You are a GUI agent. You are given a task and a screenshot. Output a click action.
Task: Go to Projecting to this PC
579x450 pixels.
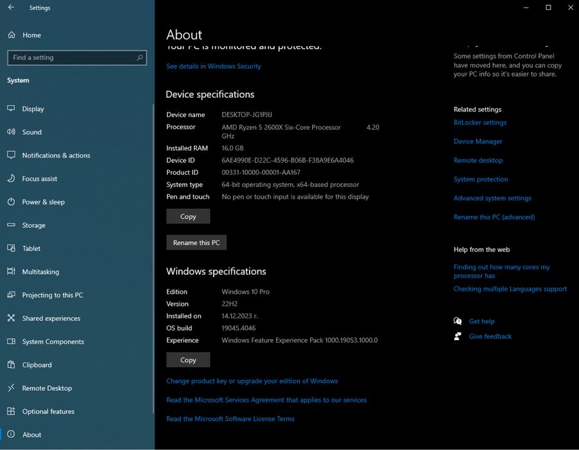click(53, 294)
